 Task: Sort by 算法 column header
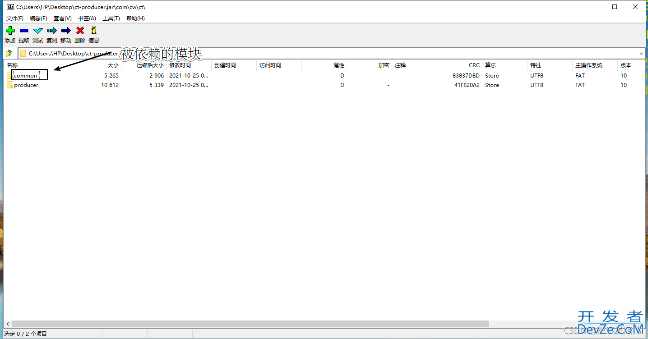coord(491,65)
